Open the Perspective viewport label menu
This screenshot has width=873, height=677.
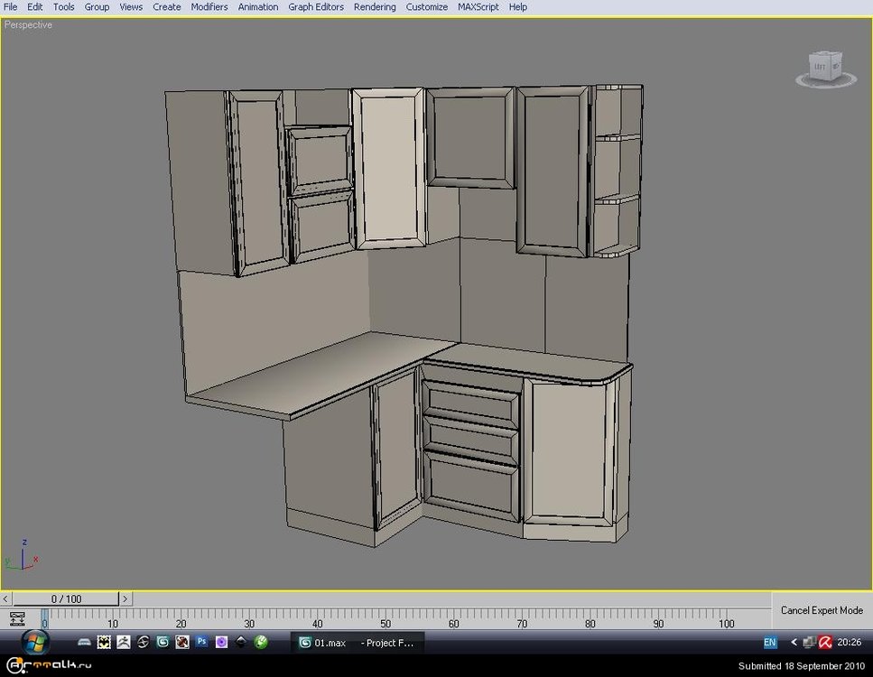click(x=28, y=25)
